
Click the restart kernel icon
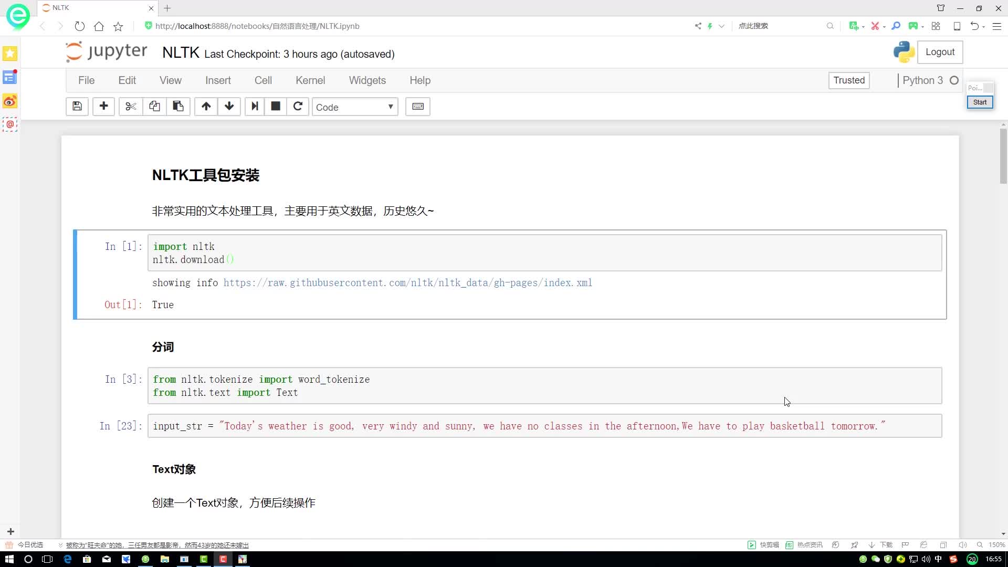(298, 106)
